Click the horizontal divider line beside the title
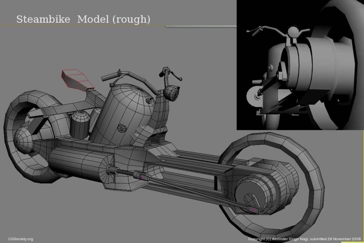364x243 pixels. (201, 26)
